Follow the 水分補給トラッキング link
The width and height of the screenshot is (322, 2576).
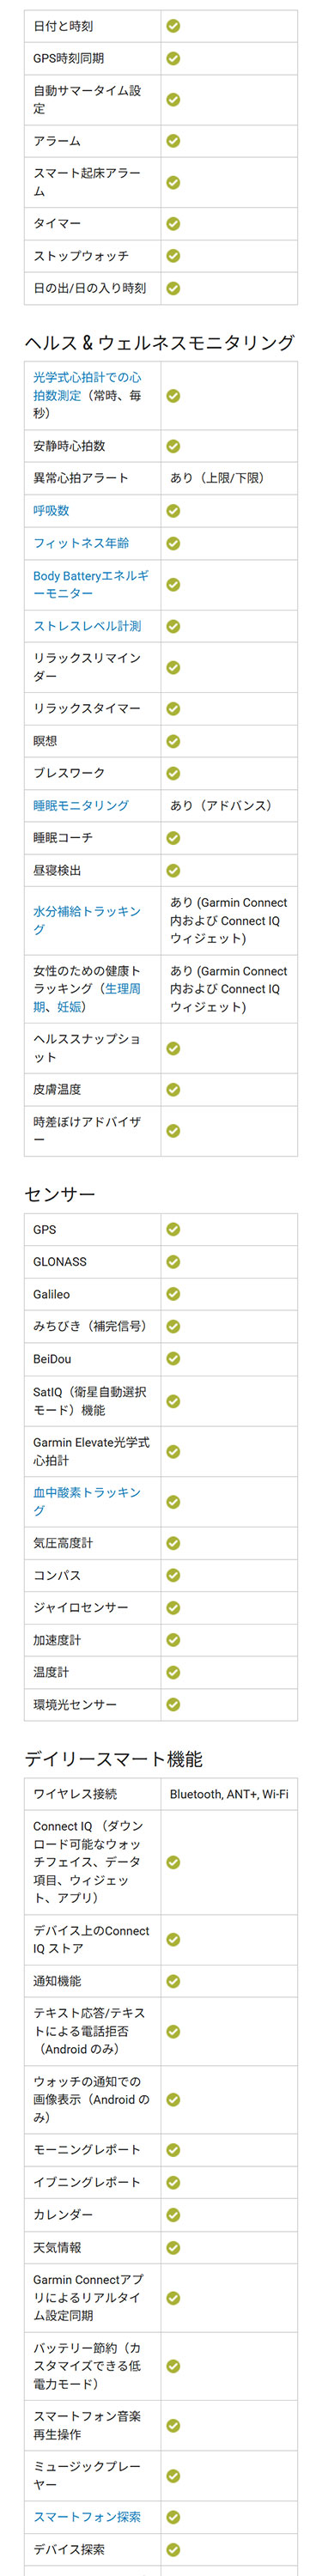tap(87, 920)
